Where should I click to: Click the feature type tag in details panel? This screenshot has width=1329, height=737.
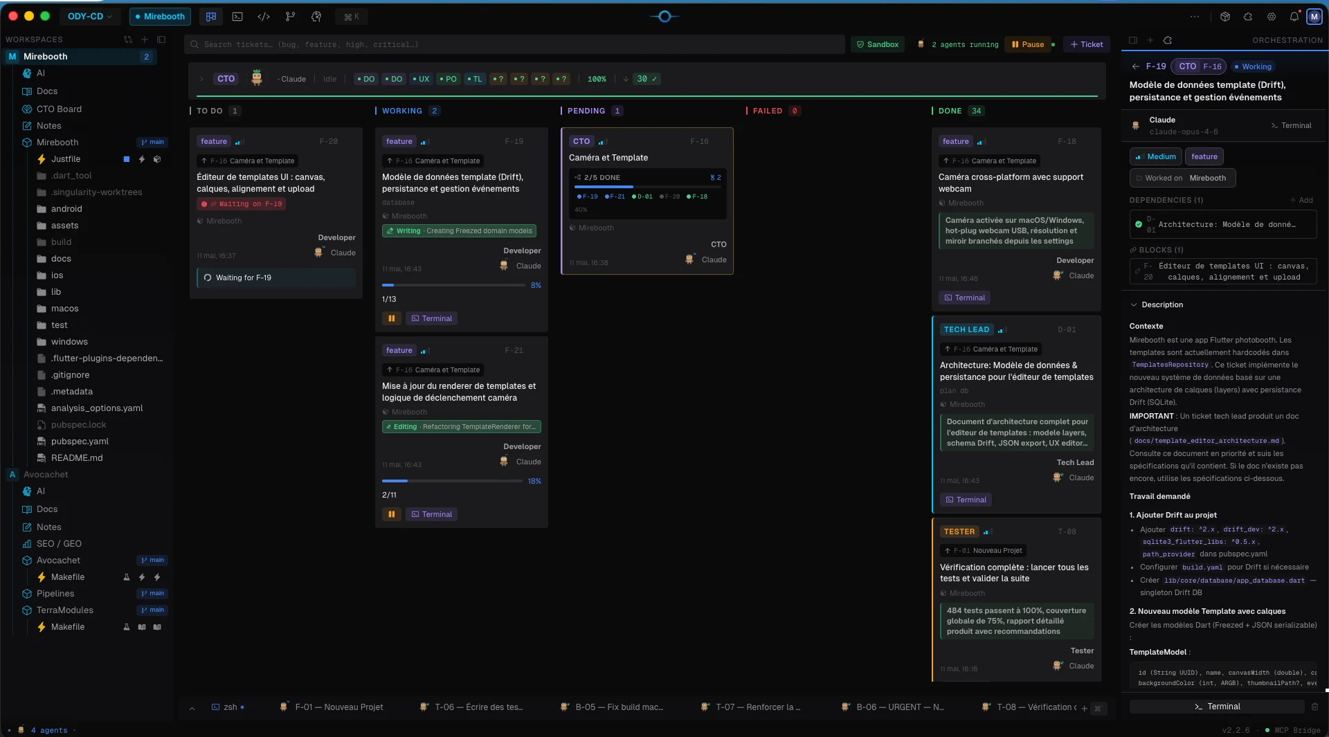1204,156
